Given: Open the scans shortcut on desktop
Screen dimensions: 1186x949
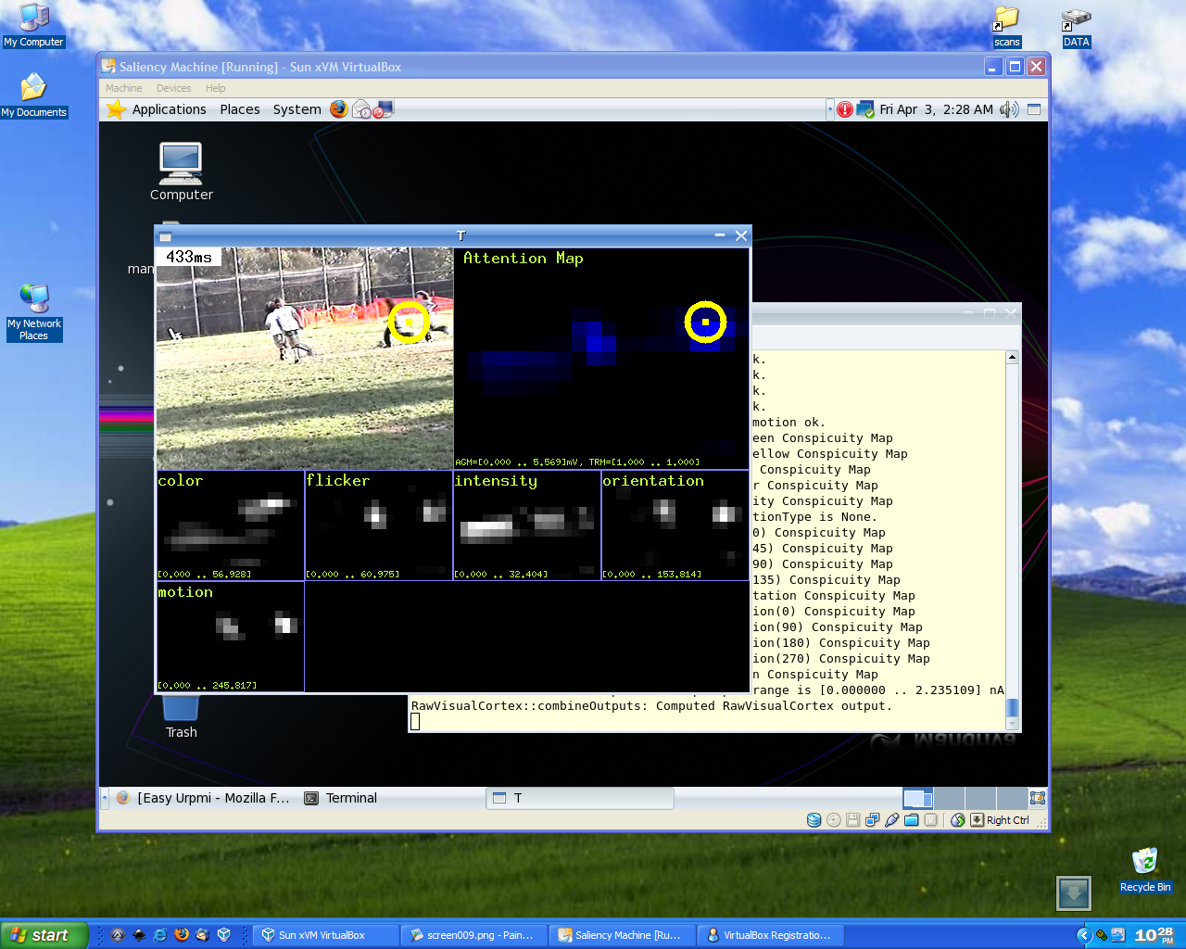Looking at the screenshot, I should 1006,26.
